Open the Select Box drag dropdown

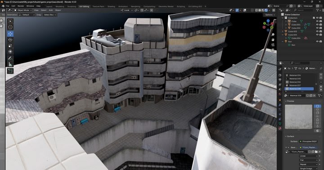[x=50, y=15]
